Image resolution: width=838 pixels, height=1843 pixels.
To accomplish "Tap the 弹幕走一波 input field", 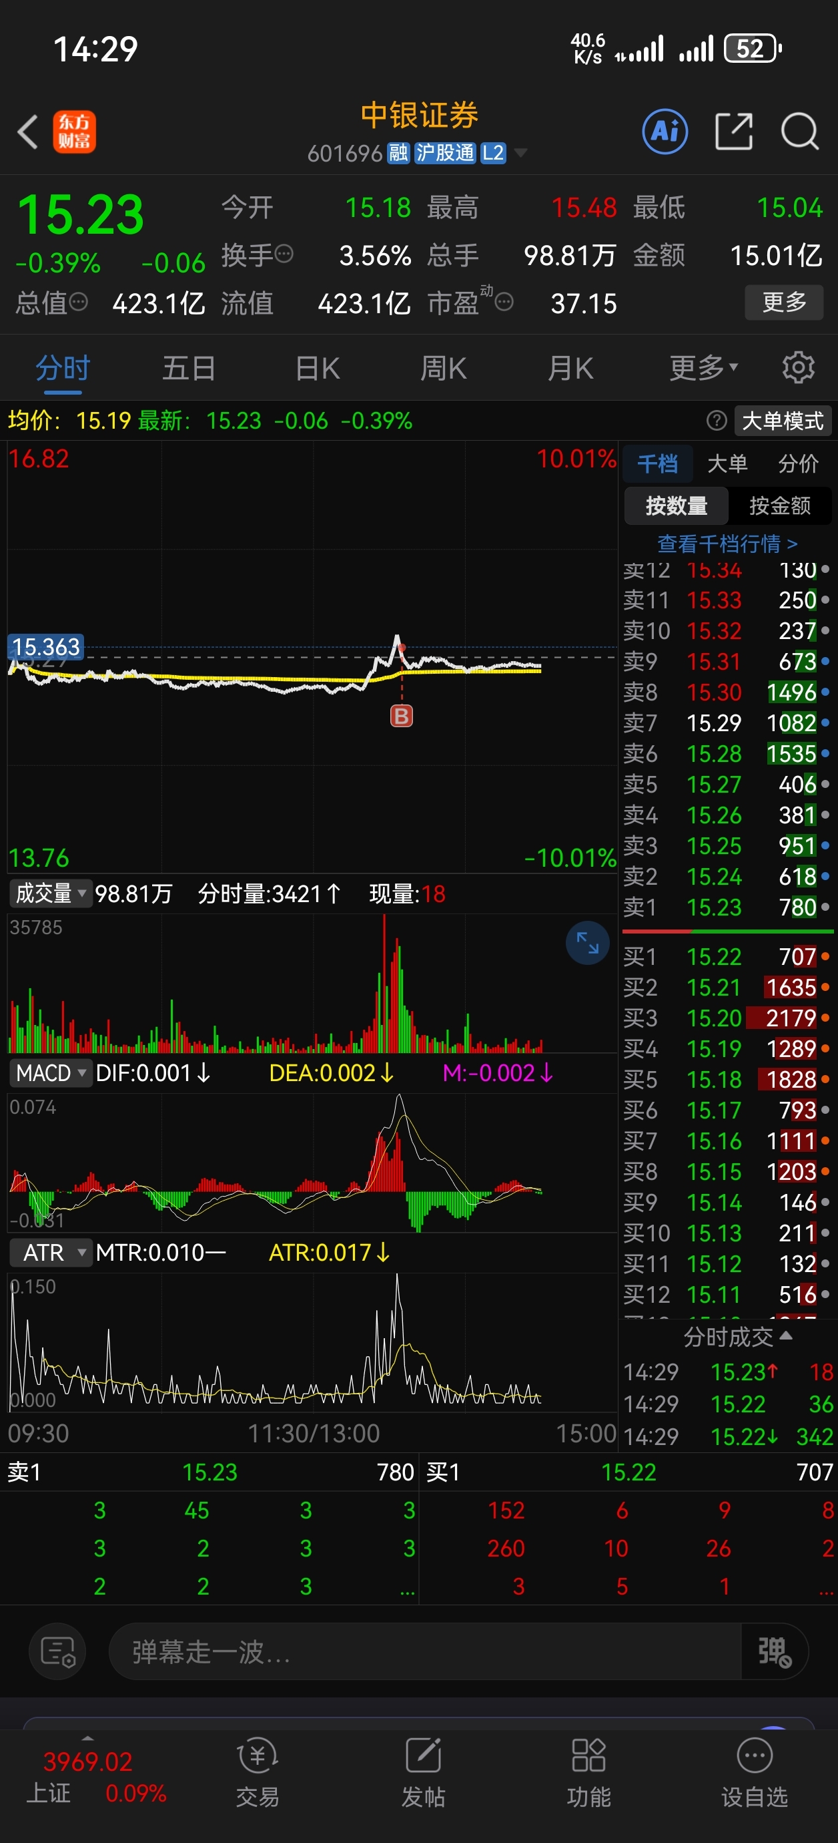I will pos(425,1652).
